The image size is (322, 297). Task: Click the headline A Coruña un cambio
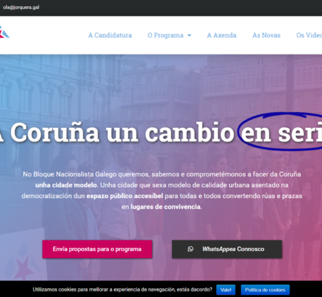click(x=117, y=133)
